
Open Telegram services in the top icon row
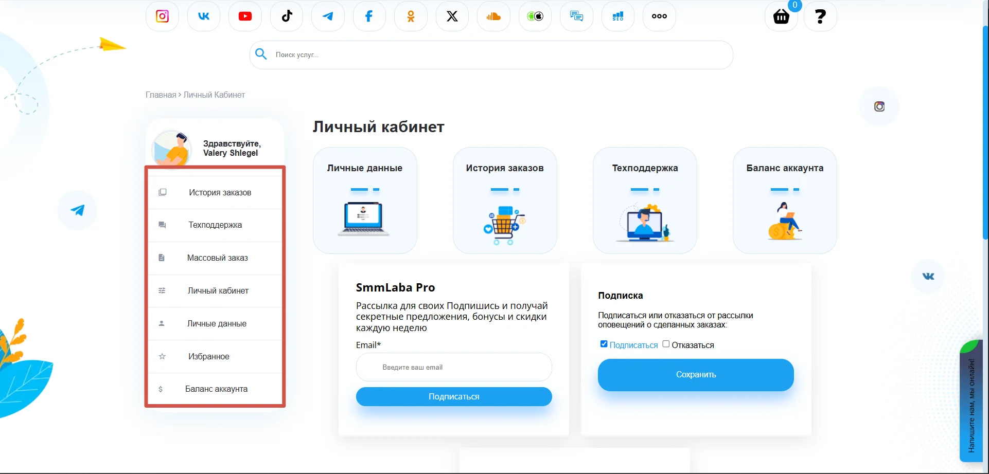[328, 16]
